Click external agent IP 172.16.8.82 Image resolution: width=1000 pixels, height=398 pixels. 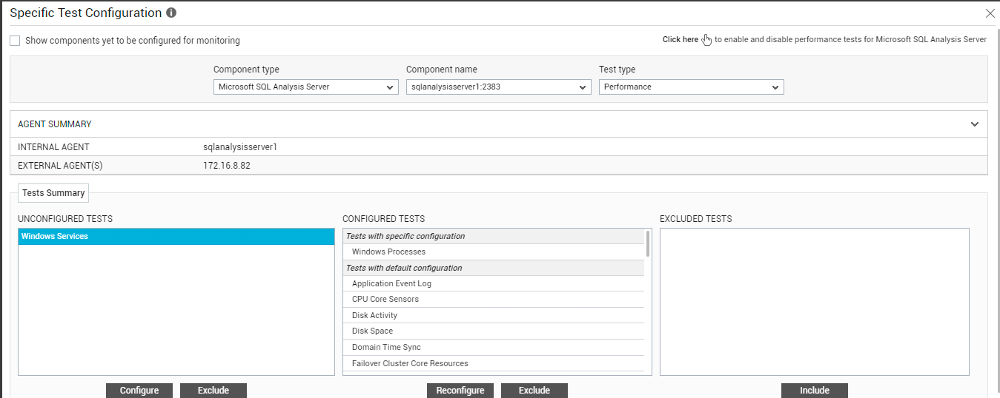227,166
